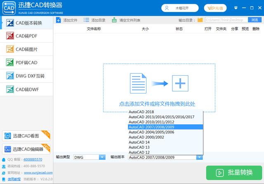The height and width of the screenshot is (184, 264).
Task: Open the title bar dropdown menu icon
Action: [x=236, y=8]
